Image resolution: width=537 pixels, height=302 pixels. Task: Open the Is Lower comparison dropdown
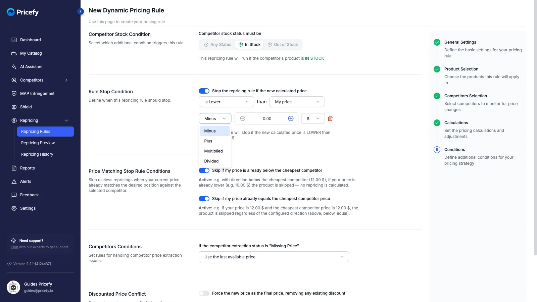(227, 102)
